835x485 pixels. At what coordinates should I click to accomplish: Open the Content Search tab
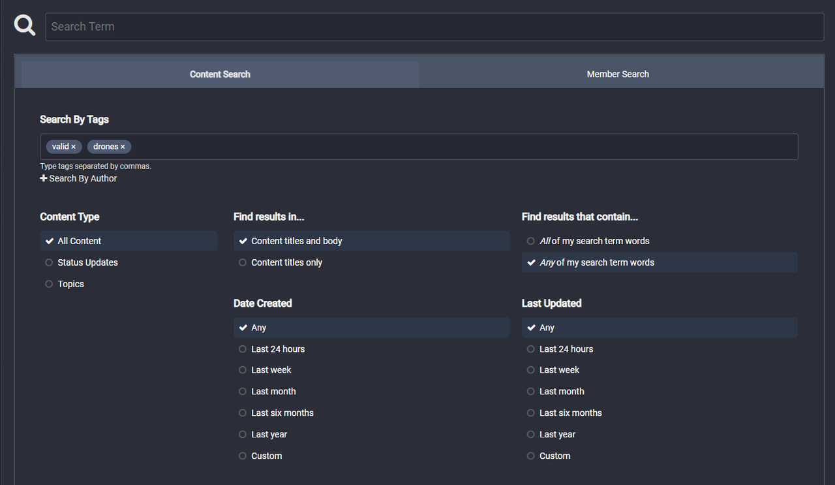220,74
